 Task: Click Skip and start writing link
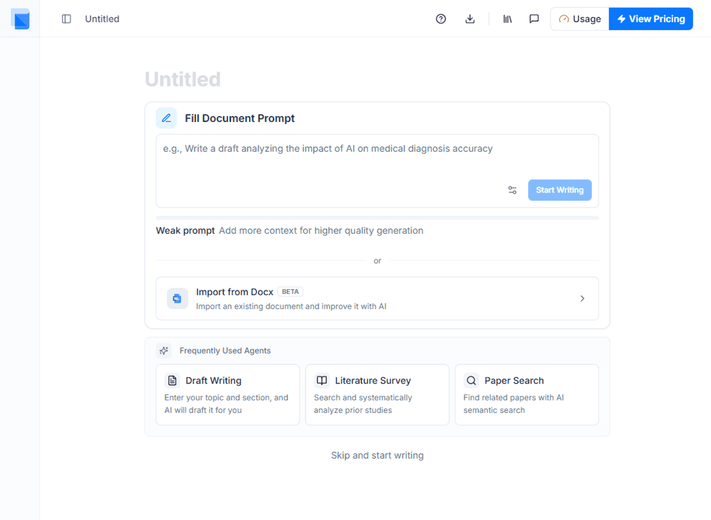pos(377,456)
